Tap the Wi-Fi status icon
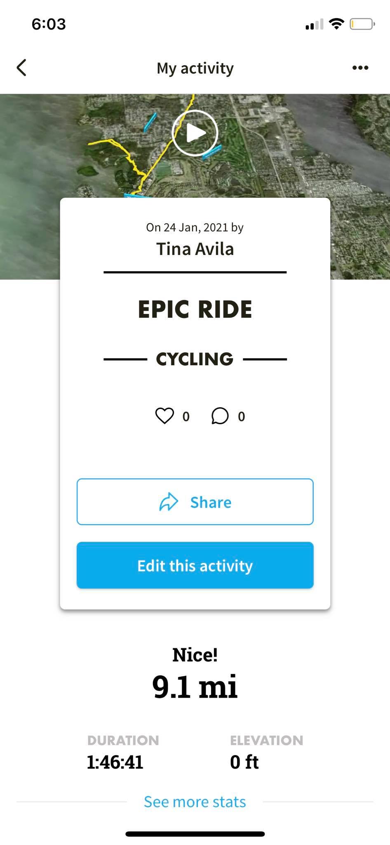This screenshot has width=390, height=845. (337, 24)
